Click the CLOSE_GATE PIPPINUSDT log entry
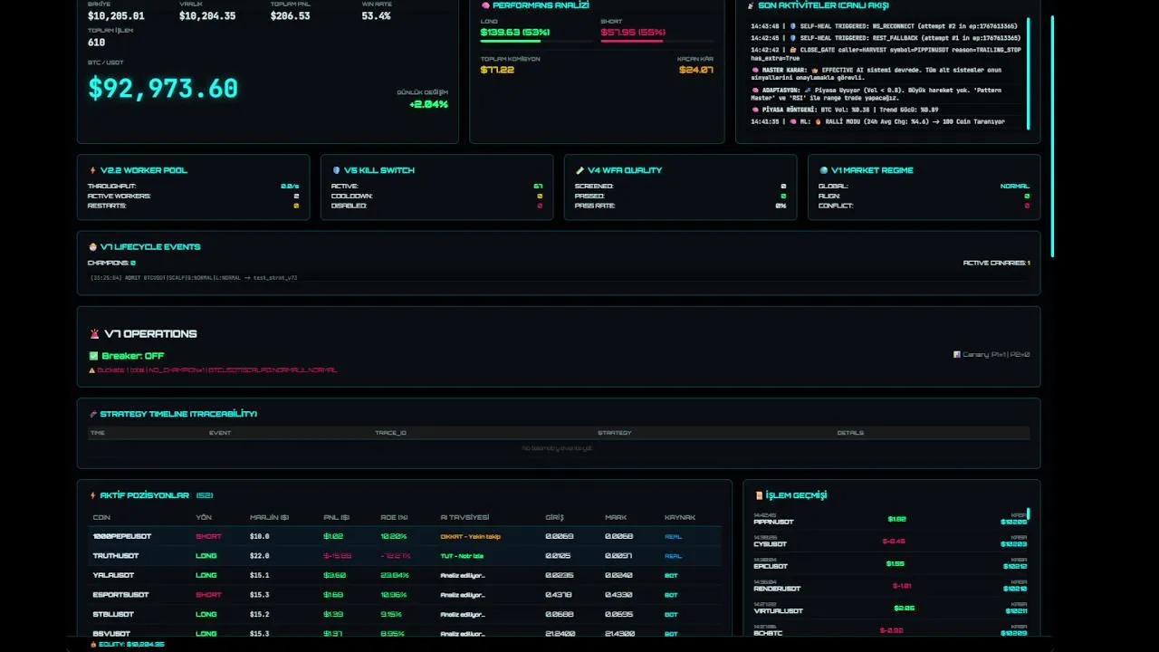This screenshot has width=1159, height=652. tap(886, 53)
